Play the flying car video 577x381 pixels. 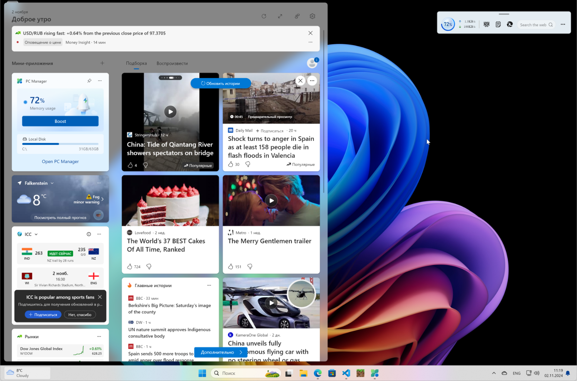272,303
